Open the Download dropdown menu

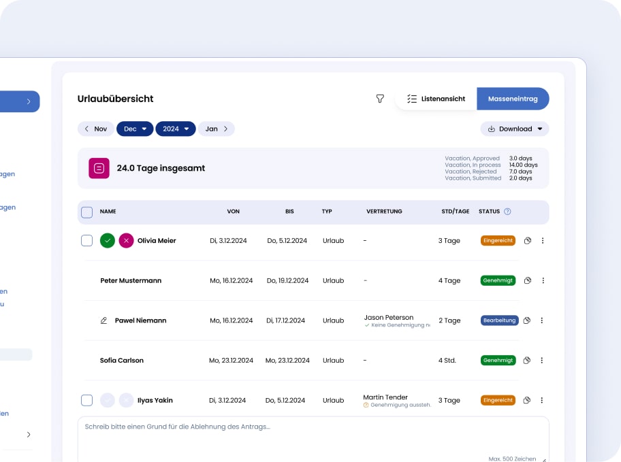coord(514,129)
